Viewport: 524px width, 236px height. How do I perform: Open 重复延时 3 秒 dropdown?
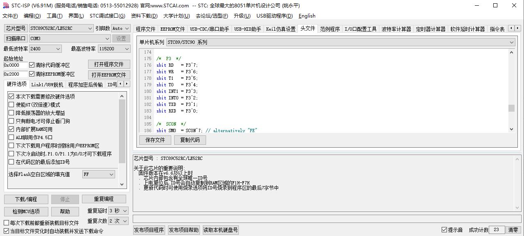click(118, 211)
